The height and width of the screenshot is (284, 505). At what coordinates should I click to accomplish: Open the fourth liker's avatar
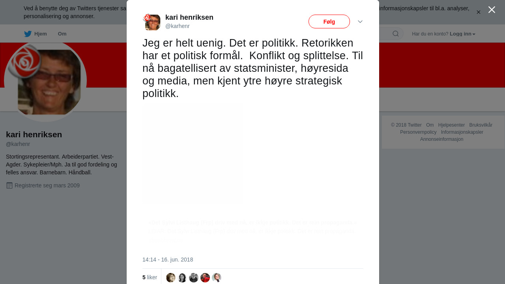(205, 278)
